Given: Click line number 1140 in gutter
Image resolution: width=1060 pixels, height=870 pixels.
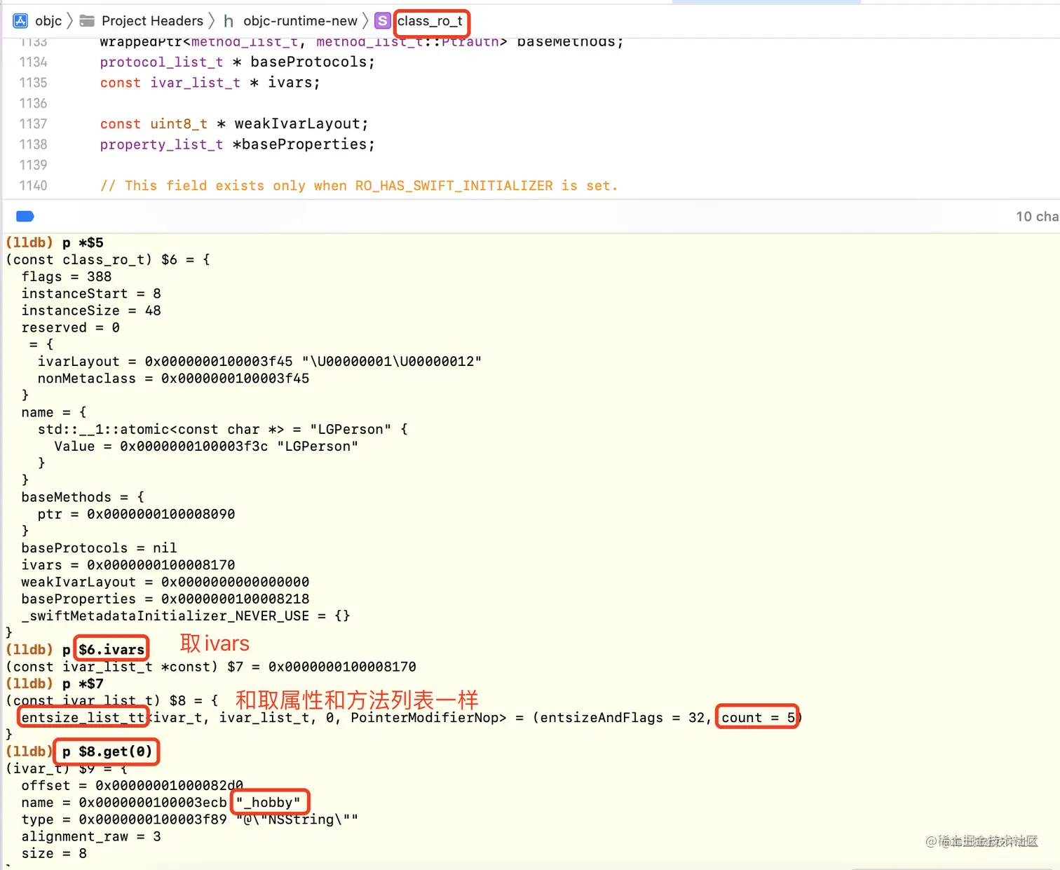Looking at the screenshot, I should click(34, 186).
